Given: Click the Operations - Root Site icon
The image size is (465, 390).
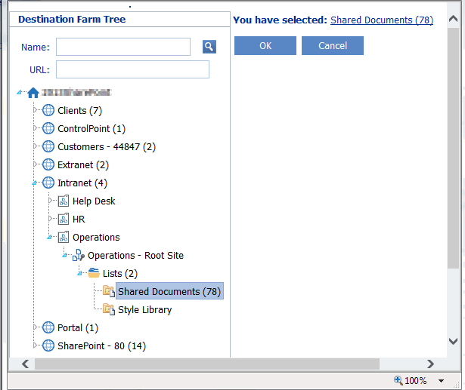Looking at the screenshot, I should 79,255.
